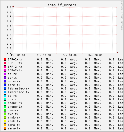Image resolution: width=124 pixels, height=132 pixels.
Task: Click the 0.5 value on y-axis
Action: click(9, 30)
